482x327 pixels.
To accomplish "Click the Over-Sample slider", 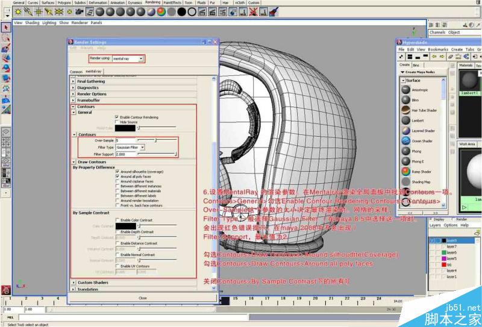I will (x=157, y=140).
